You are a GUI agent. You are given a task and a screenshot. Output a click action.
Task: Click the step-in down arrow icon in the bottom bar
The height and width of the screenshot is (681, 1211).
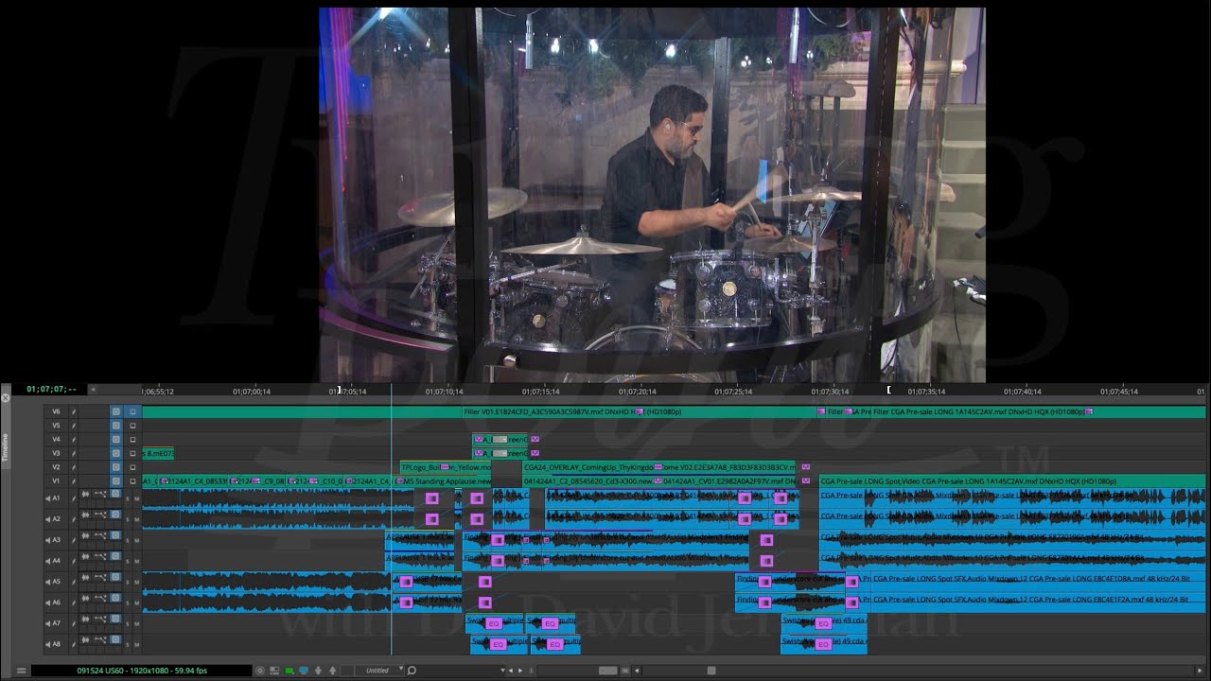point(318,671)
